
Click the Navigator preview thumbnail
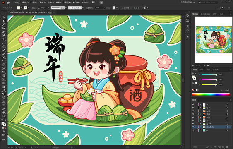pyautogui.click(x=214, y=40)
